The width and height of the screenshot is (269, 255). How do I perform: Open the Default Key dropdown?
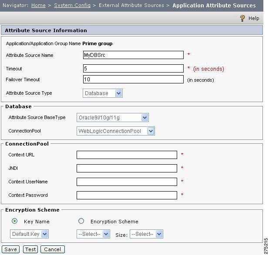tap(29, 234)
